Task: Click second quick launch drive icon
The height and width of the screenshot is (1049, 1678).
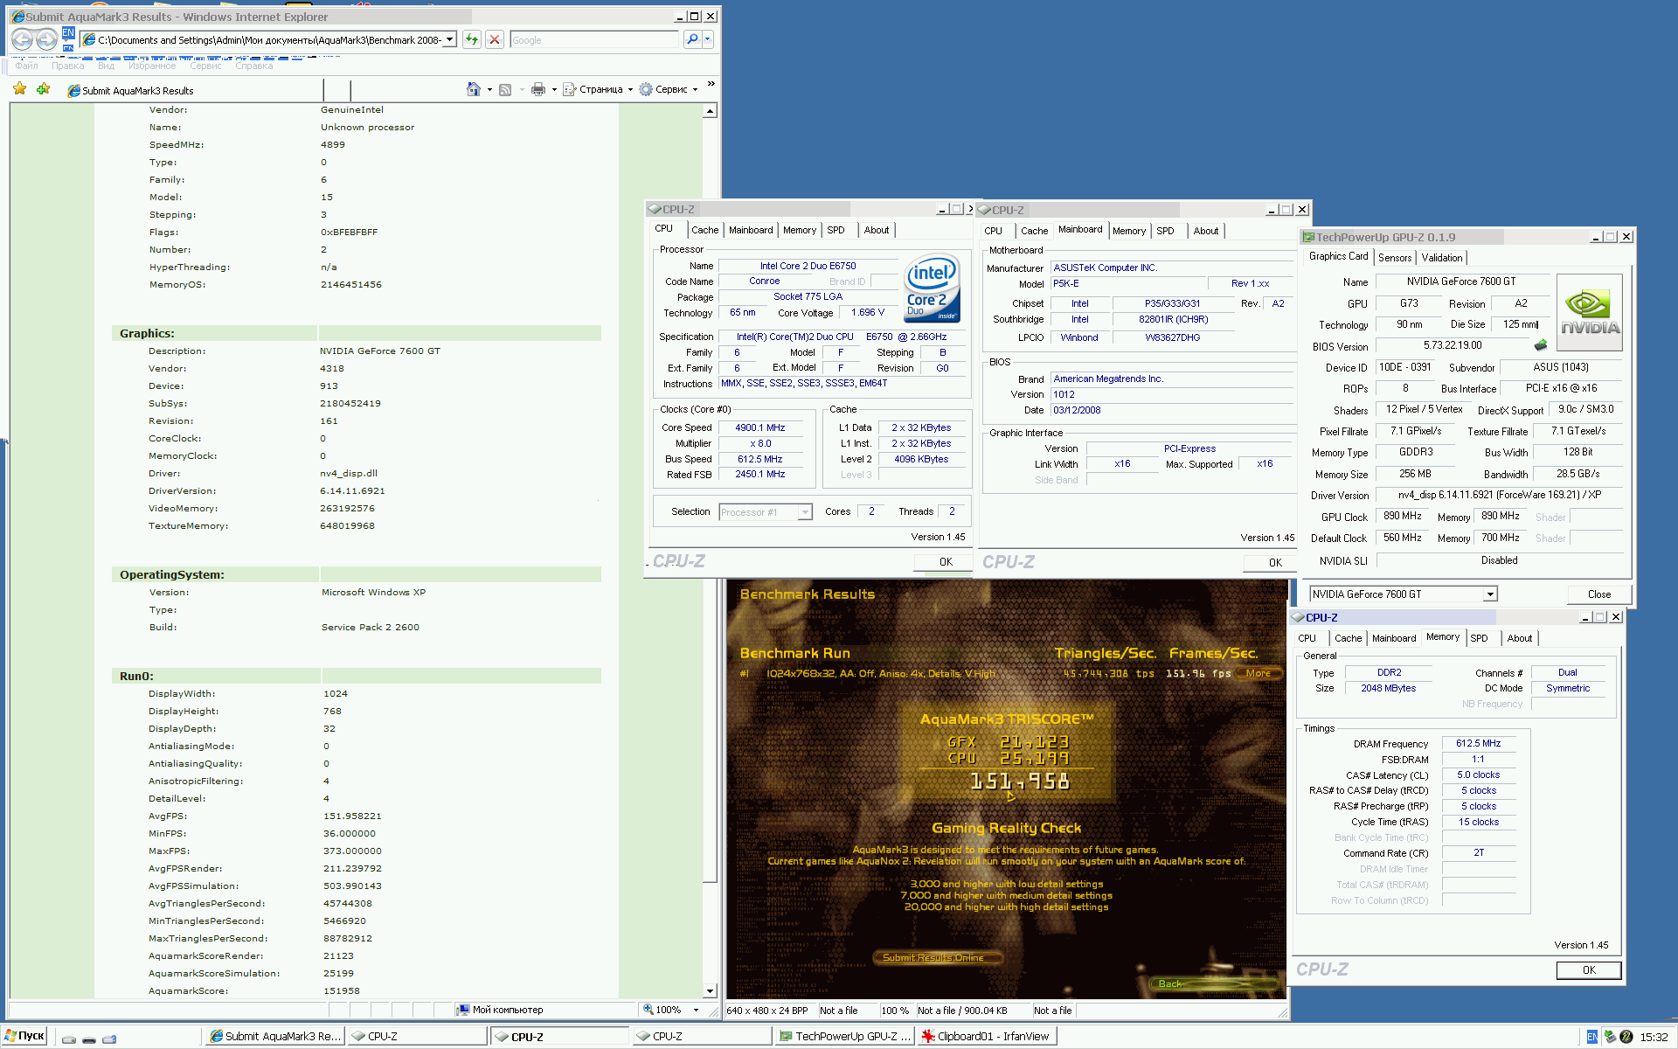Action: pyautogui.click(x=89, y=1039)
